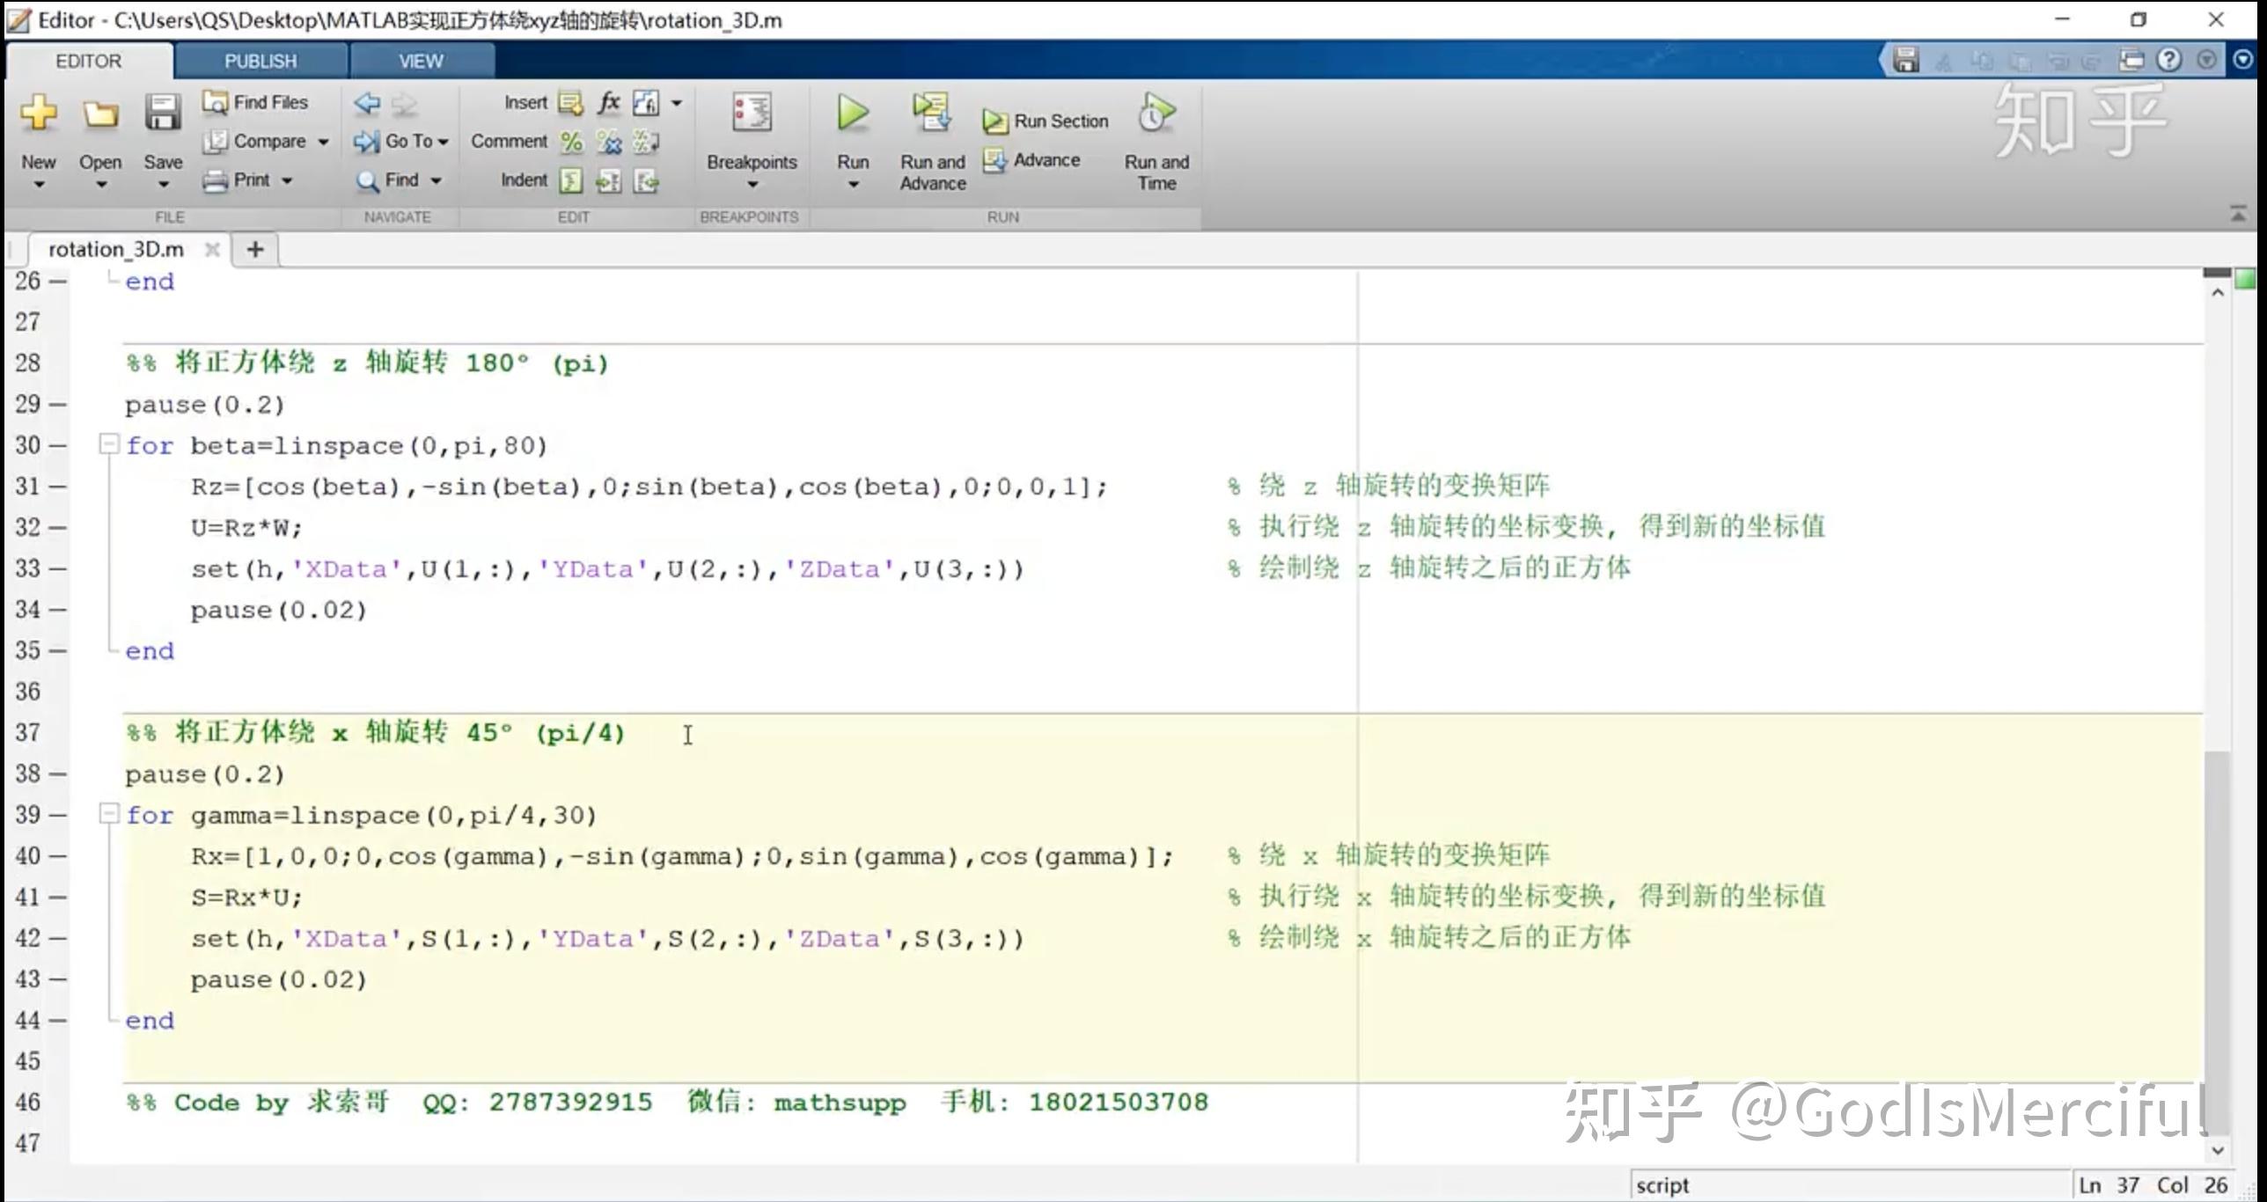The width and height of the screenshot is (2267, 1202).
Task: Click the Comment percent icon
Action: point(571,142)
